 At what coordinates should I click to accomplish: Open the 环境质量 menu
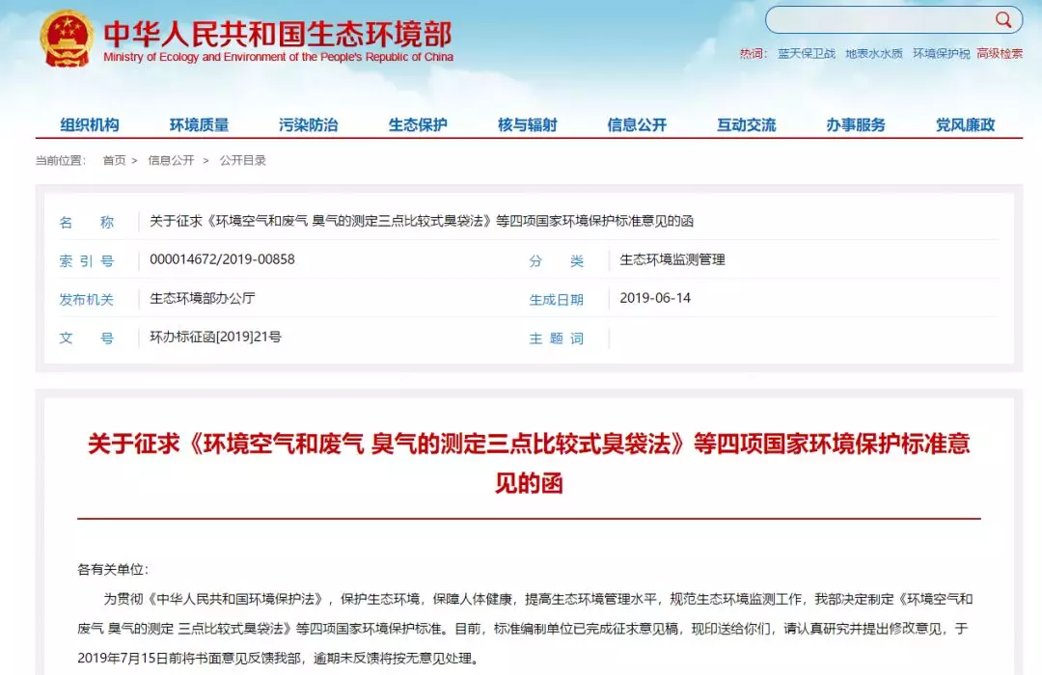point(199,124)
